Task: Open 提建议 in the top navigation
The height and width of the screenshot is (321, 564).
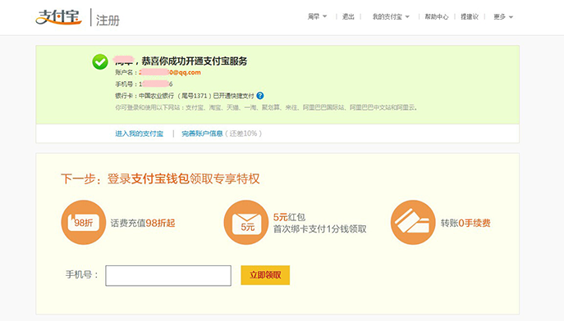Action: click(470, 16)
